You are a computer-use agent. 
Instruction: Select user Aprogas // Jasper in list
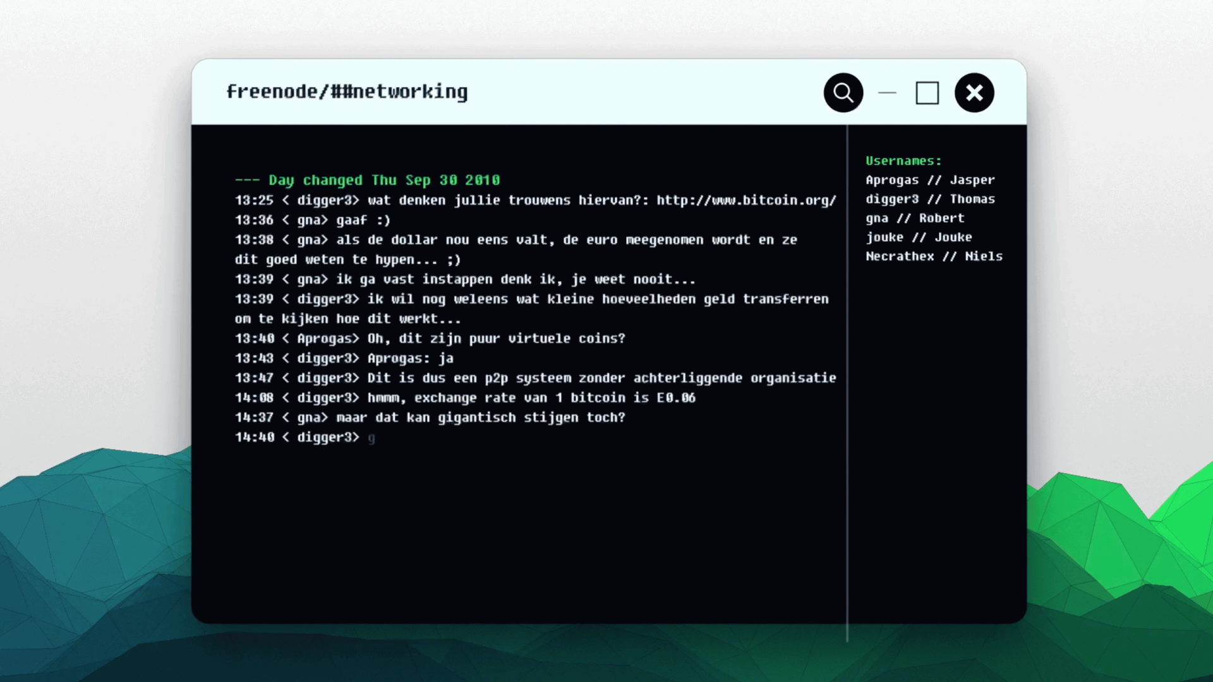click(930, 180)
